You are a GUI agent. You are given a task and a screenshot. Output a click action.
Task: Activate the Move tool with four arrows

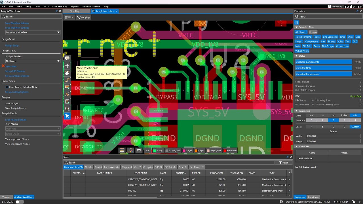point(67,66)
